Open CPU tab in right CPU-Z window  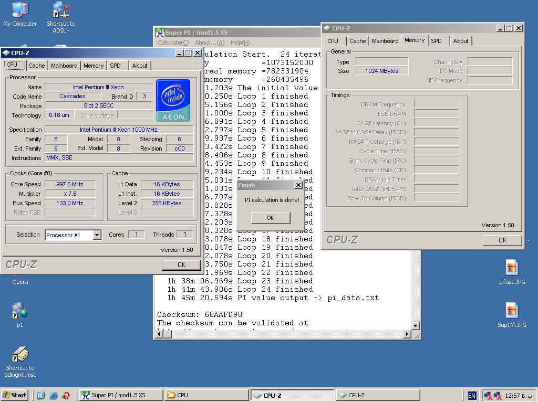tap(335, 41)
